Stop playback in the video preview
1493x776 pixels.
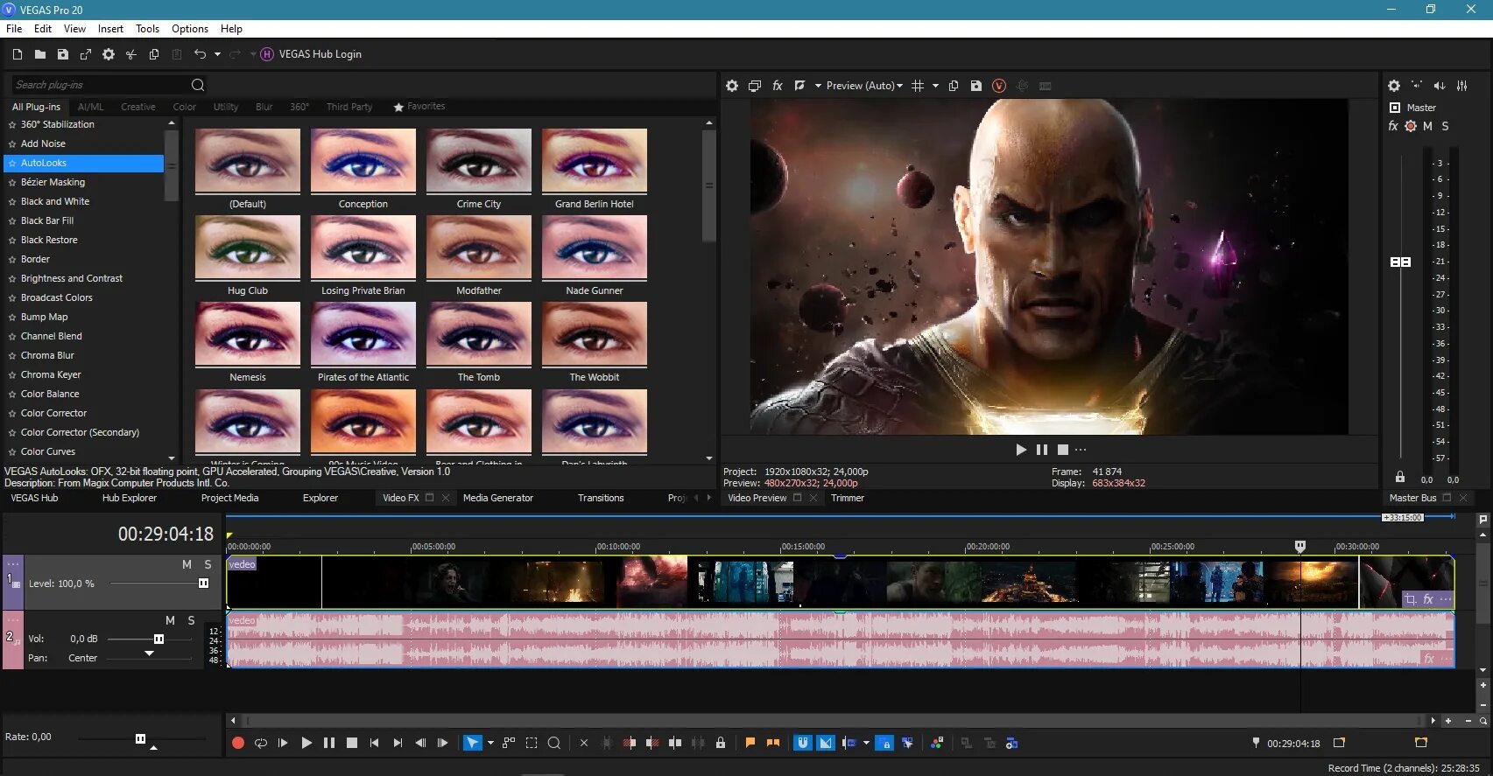click(1063, 450)
